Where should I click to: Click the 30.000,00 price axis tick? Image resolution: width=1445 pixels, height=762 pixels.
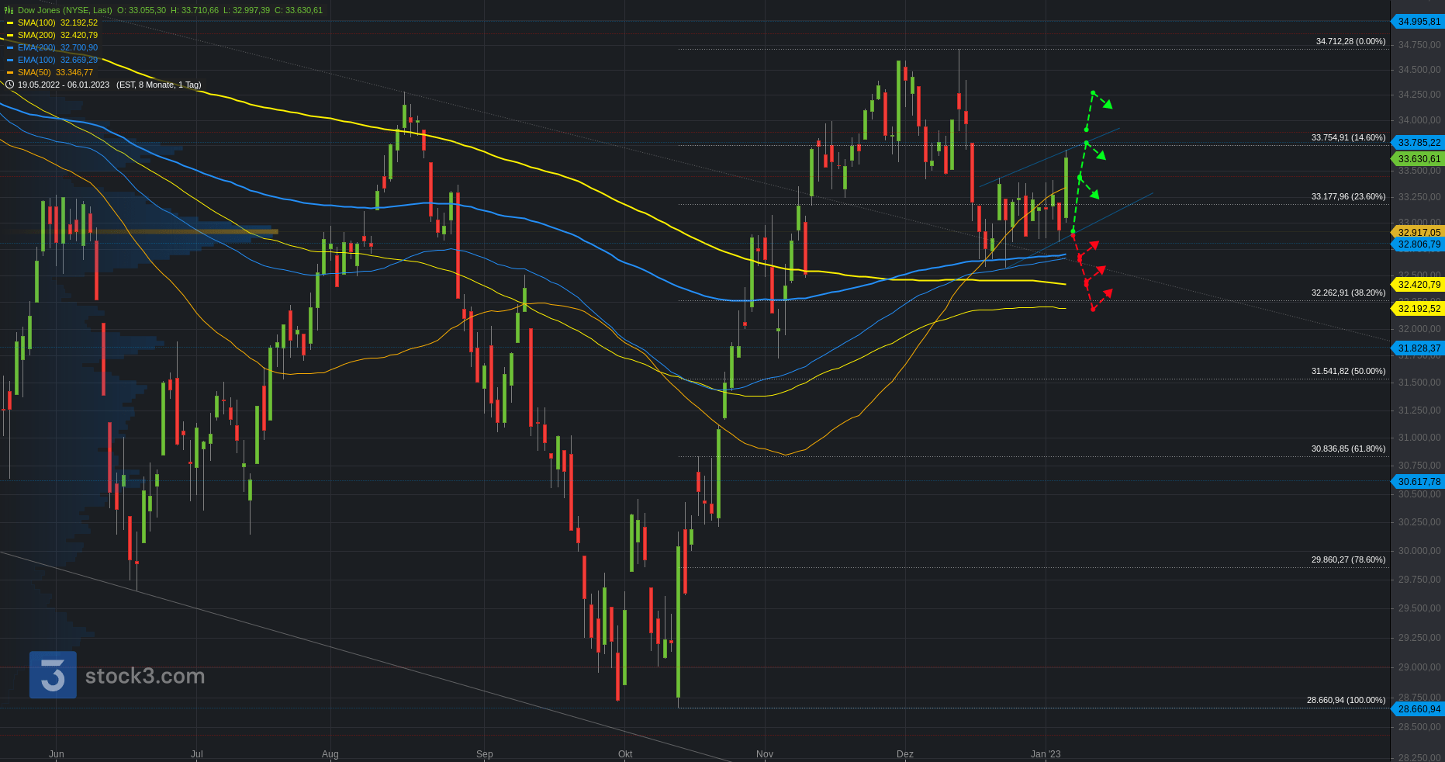(1419, 551)
